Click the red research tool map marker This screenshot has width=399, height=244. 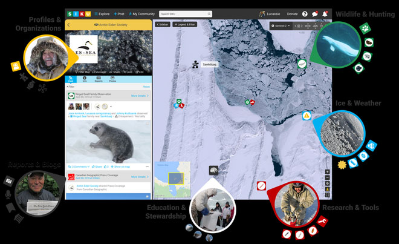(x=261, y=186)
